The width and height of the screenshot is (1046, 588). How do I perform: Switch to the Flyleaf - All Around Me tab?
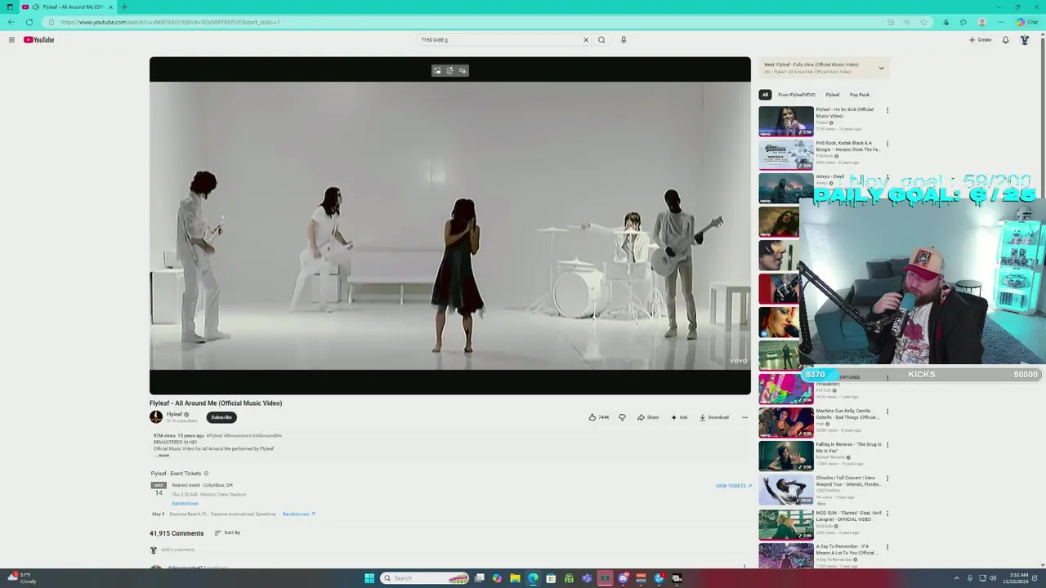(67, 7)
